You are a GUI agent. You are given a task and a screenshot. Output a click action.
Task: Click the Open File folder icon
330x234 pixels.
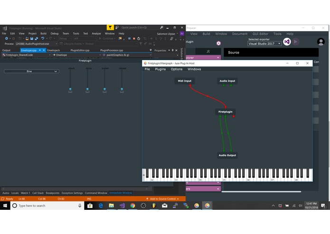tap(27, 38)
